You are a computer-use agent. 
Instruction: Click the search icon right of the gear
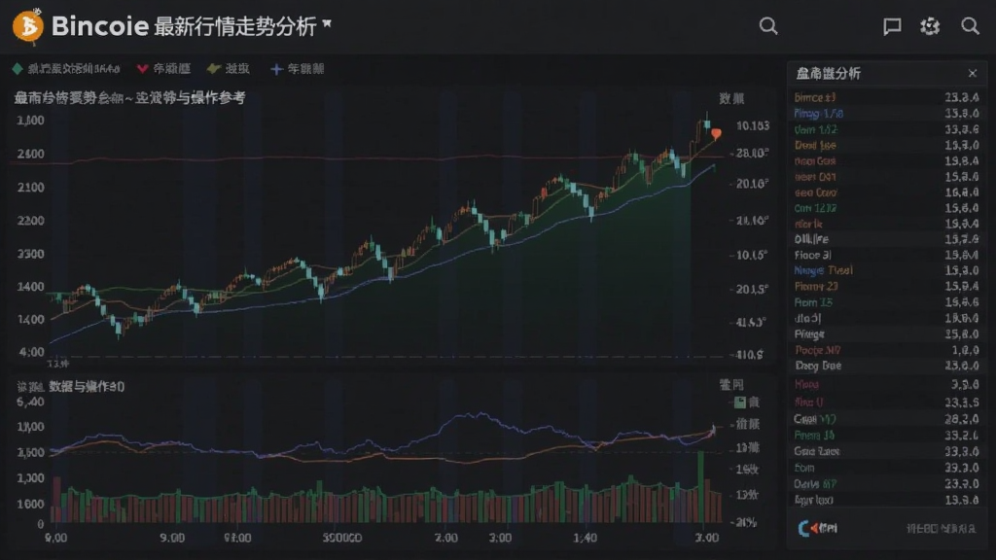[x=970, y=26]
